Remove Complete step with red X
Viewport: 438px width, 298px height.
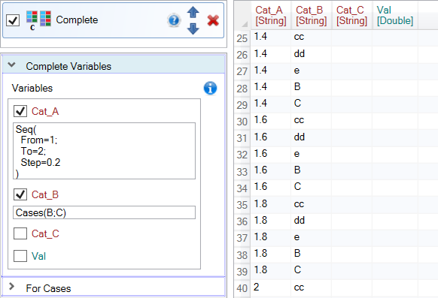click(213, 20)
